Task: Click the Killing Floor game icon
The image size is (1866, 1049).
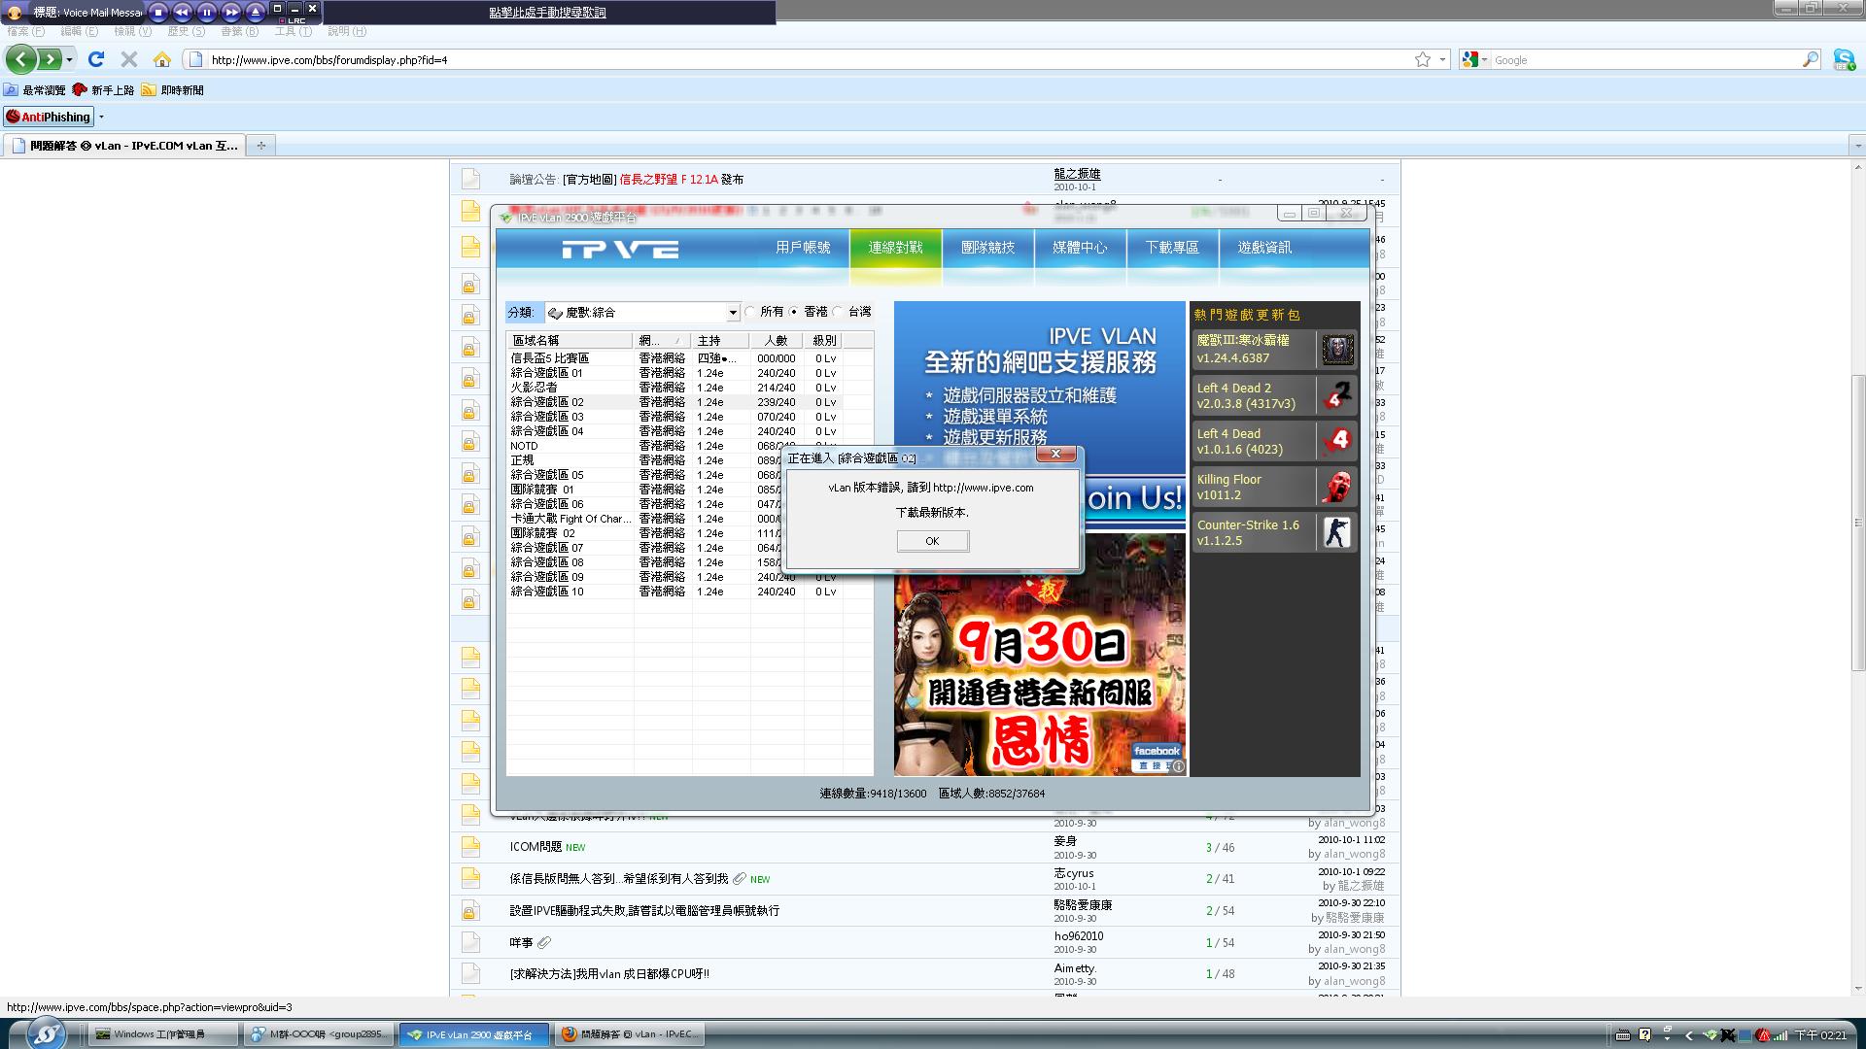Action: point(1337,487)
